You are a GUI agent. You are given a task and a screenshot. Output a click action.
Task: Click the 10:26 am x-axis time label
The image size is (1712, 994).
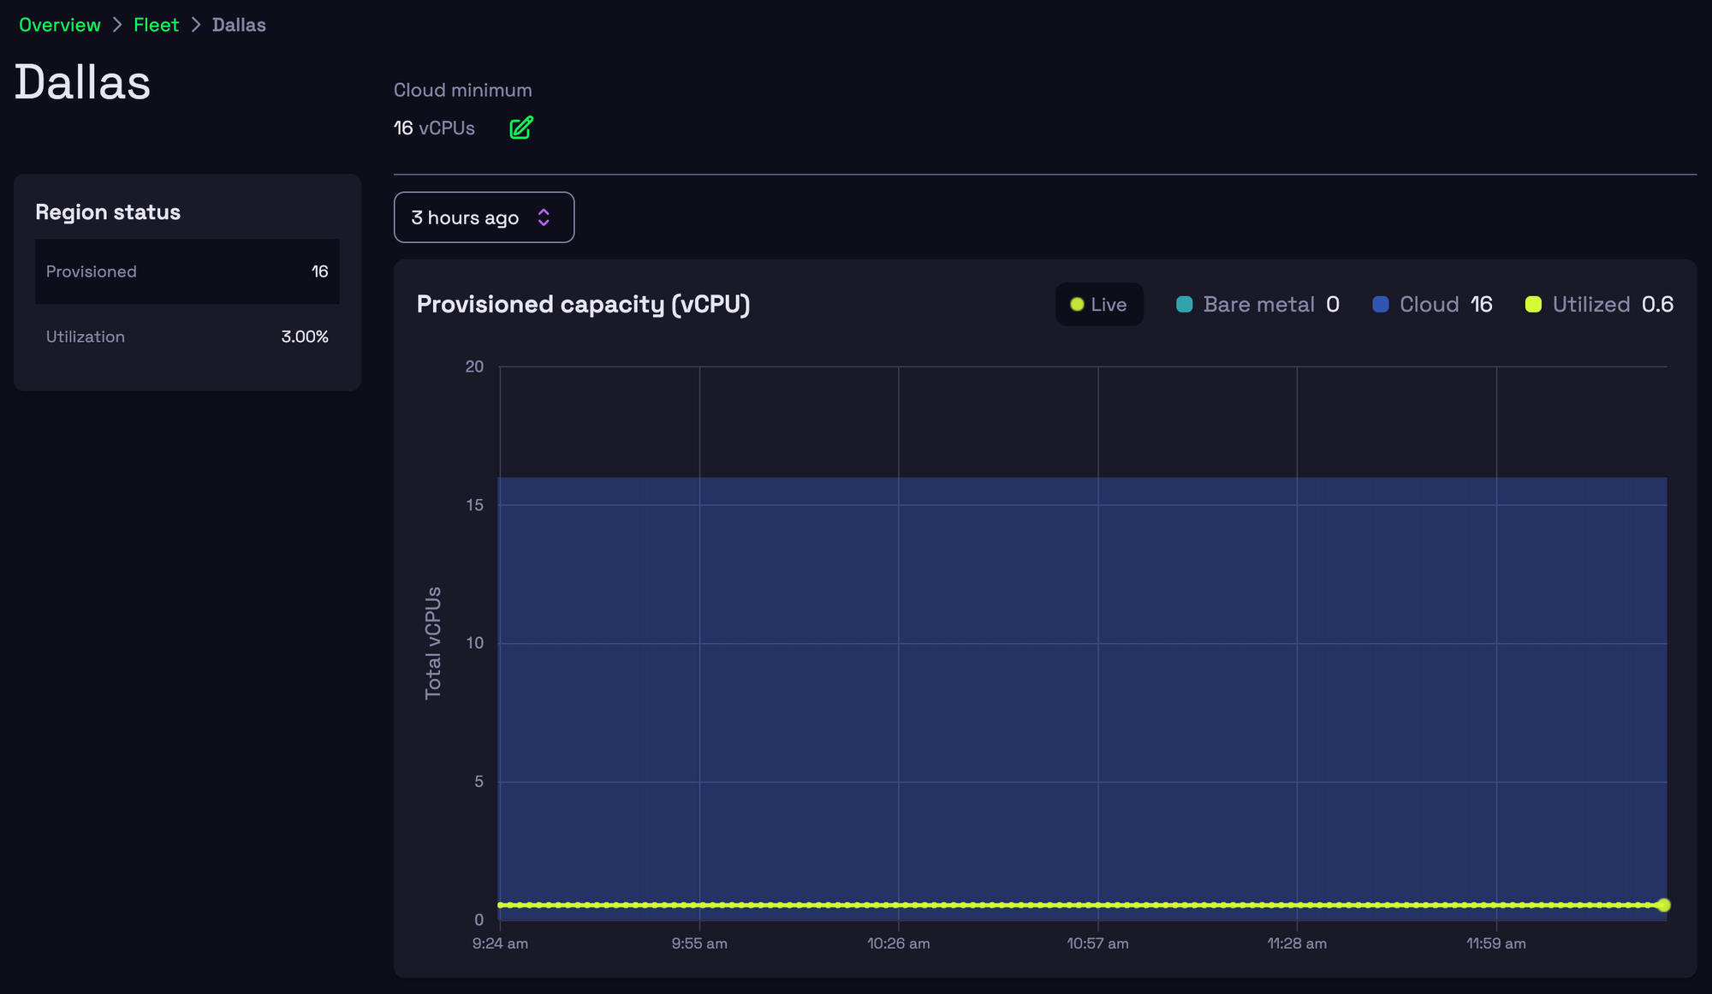898,943
